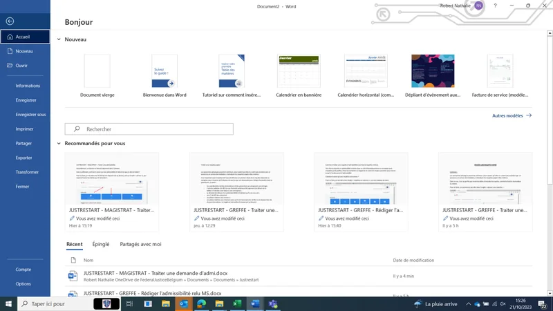Viewport: 553px width, 311px height.
Task: Click the back arrow to return to document
Action: click(10, 21)
